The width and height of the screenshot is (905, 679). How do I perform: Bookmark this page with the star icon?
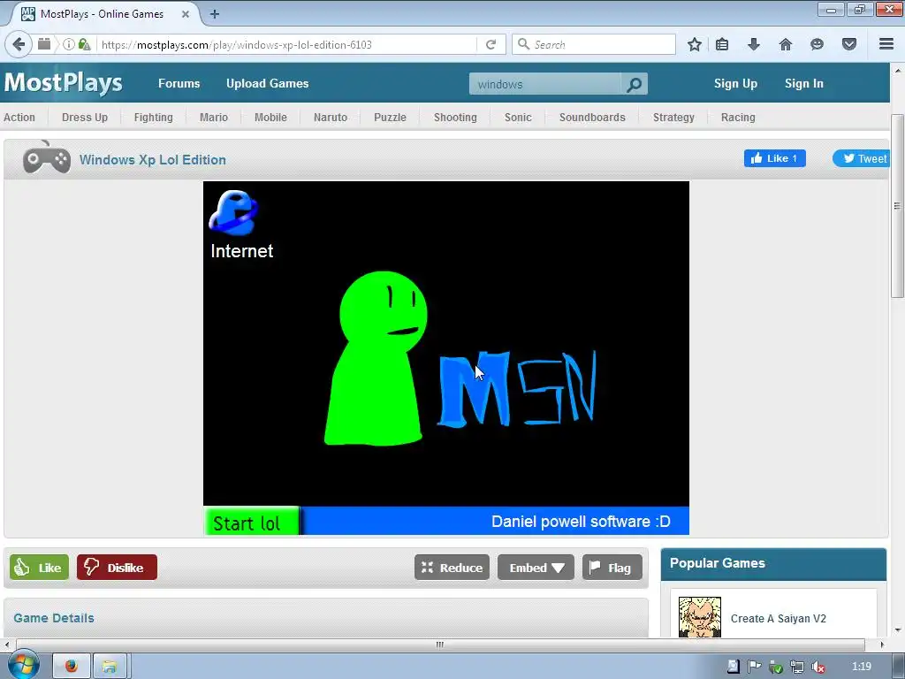(695, 44)
